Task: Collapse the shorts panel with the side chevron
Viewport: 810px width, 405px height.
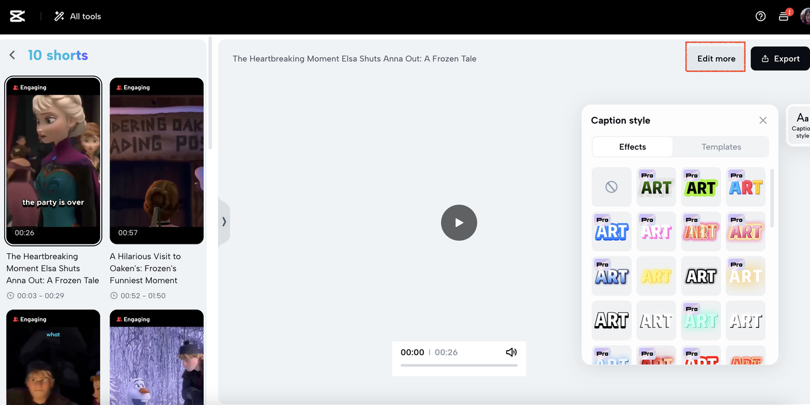Action: click(224, 222)
